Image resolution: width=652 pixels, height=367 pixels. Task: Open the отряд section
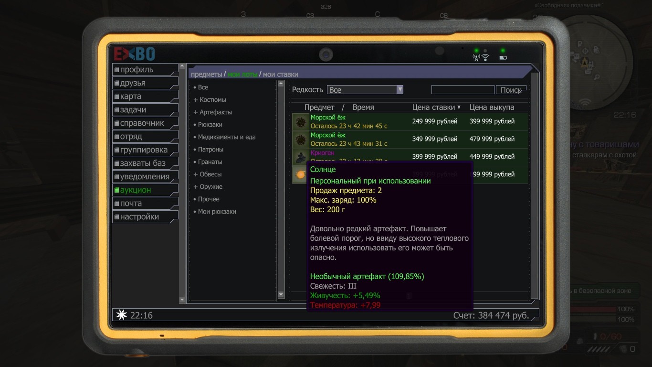145,137
